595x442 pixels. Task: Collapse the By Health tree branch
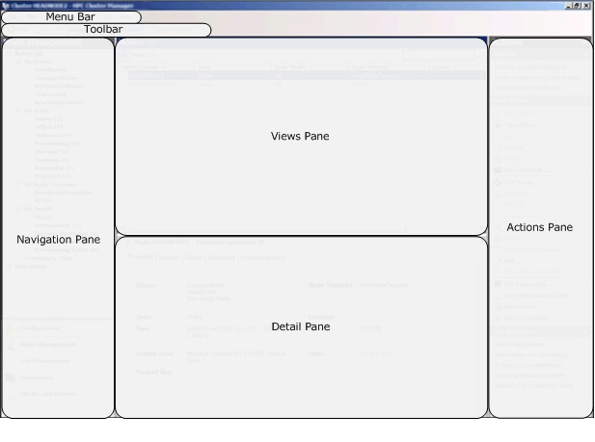pos(18,209)
